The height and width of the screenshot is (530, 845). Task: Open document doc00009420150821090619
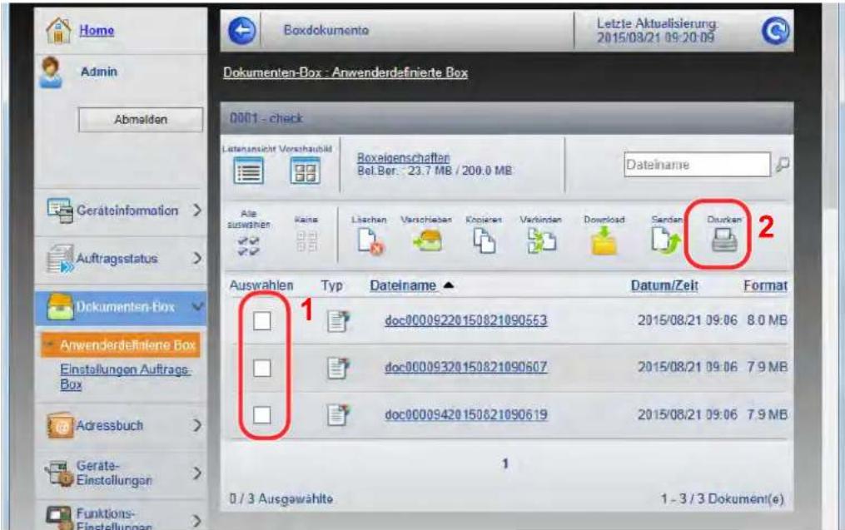[x=465, y=414]
